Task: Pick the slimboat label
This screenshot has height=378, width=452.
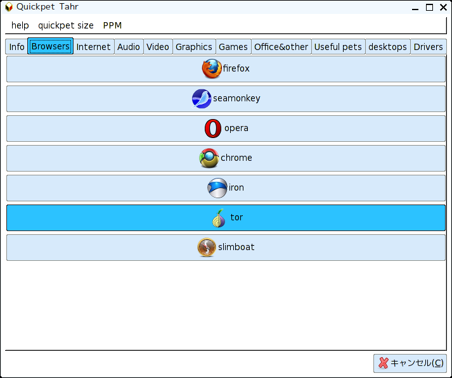Action: coord(236,247)
